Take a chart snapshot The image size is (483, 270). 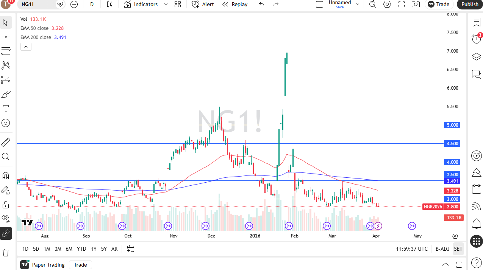coord(416,4)
